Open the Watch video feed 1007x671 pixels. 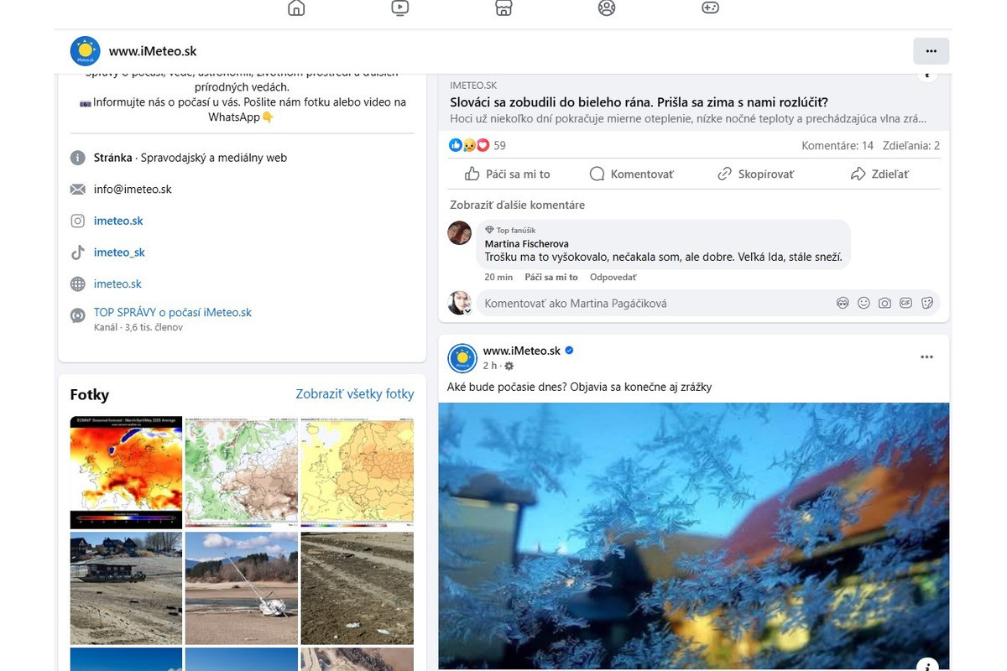[399, 9]
